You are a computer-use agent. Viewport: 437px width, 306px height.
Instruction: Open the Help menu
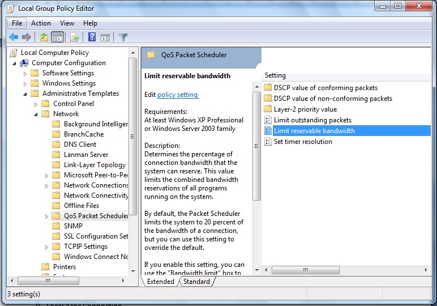90,23
